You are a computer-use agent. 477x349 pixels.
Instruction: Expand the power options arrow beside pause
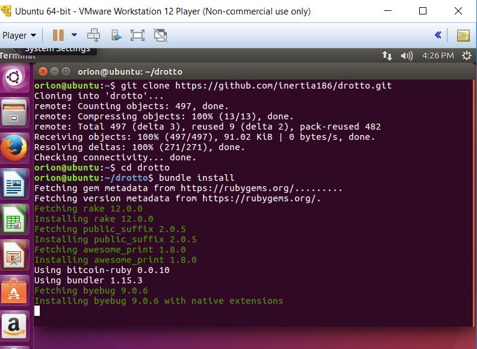74,36
